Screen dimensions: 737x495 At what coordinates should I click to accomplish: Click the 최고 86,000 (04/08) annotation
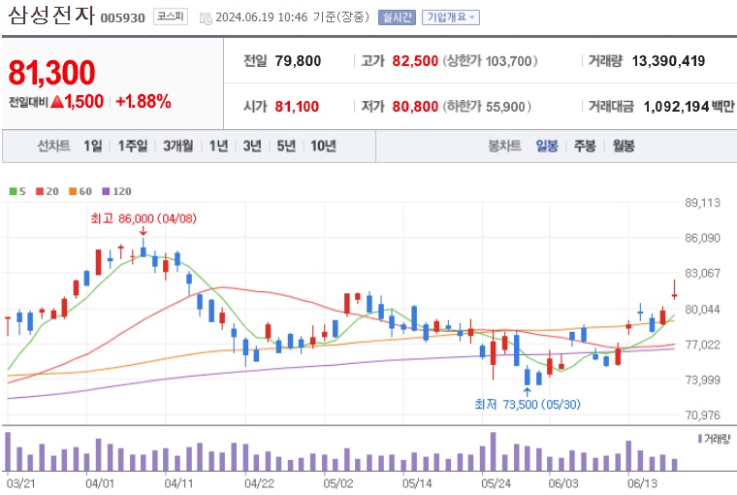pyautogui.click(x=144, y=218)
